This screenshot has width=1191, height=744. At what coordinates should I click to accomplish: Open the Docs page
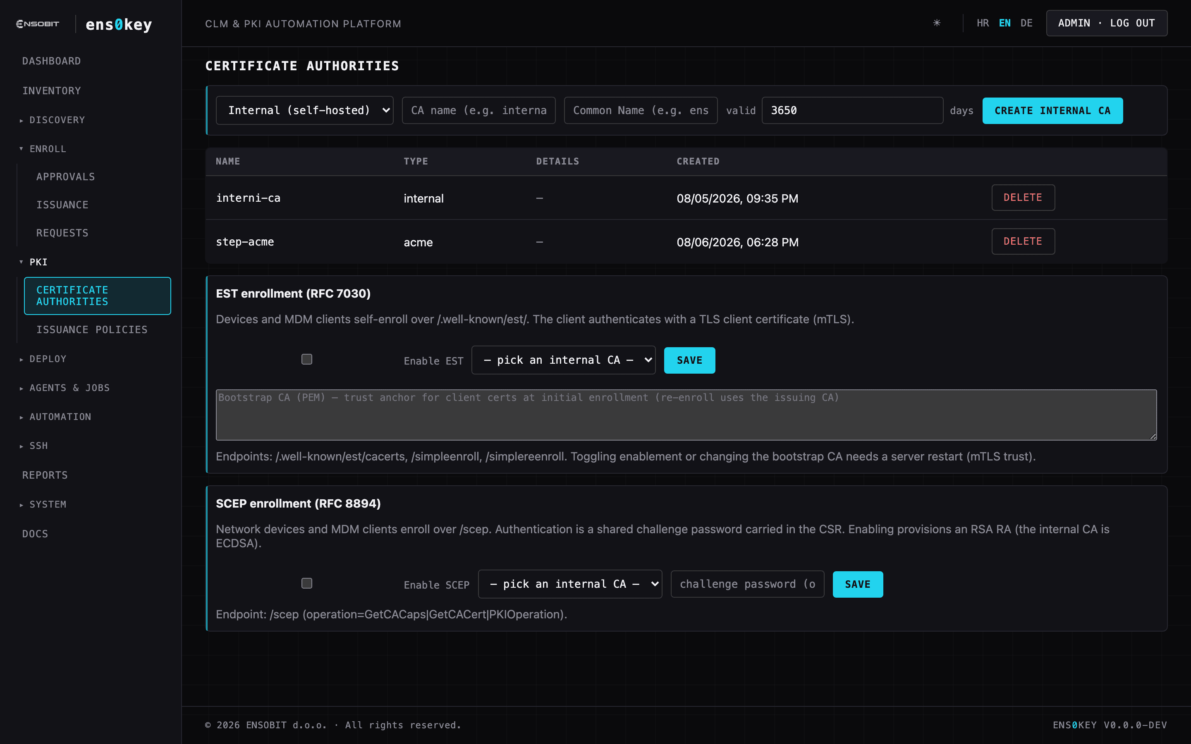click(x=35, y=534)
